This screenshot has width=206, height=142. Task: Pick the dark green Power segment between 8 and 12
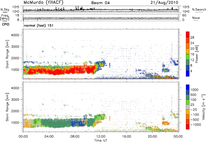point(188,63)
